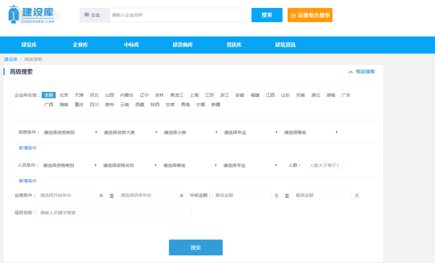Switch to 中标库 nav tab
Screen dimensions: 435x263
(132, 45)
